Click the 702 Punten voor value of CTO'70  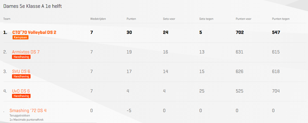click(240, 32)
